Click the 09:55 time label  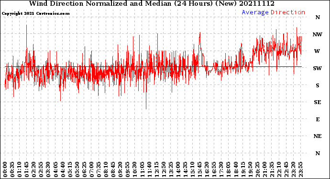coord(128,169)
